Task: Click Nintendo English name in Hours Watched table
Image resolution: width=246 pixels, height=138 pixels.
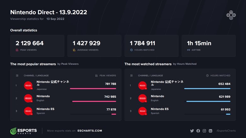Action: point(157,96)
